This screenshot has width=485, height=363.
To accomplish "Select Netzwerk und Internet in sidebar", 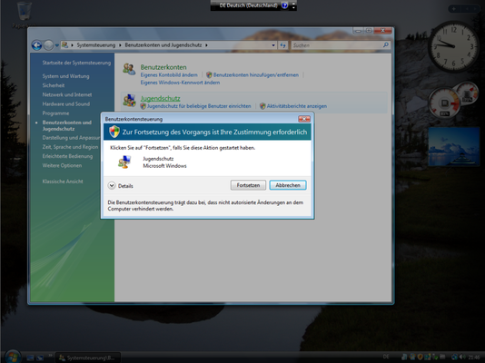I will [x=67, y=94].
